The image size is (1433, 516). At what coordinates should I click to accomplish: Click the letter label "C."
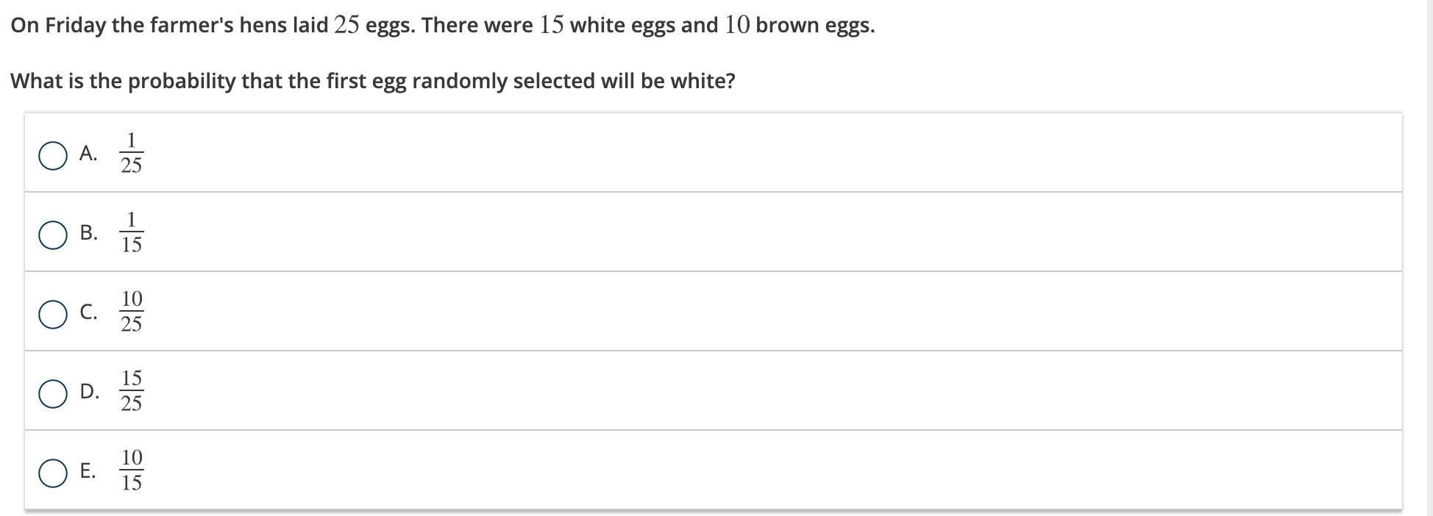point(88,312)
